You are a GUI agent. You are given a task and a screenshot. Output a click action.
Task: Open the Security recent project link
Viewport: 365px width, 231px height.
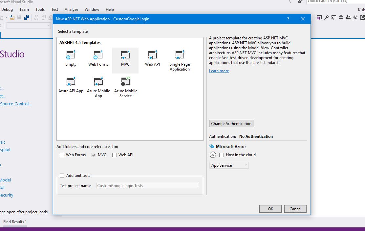(7, 195)
